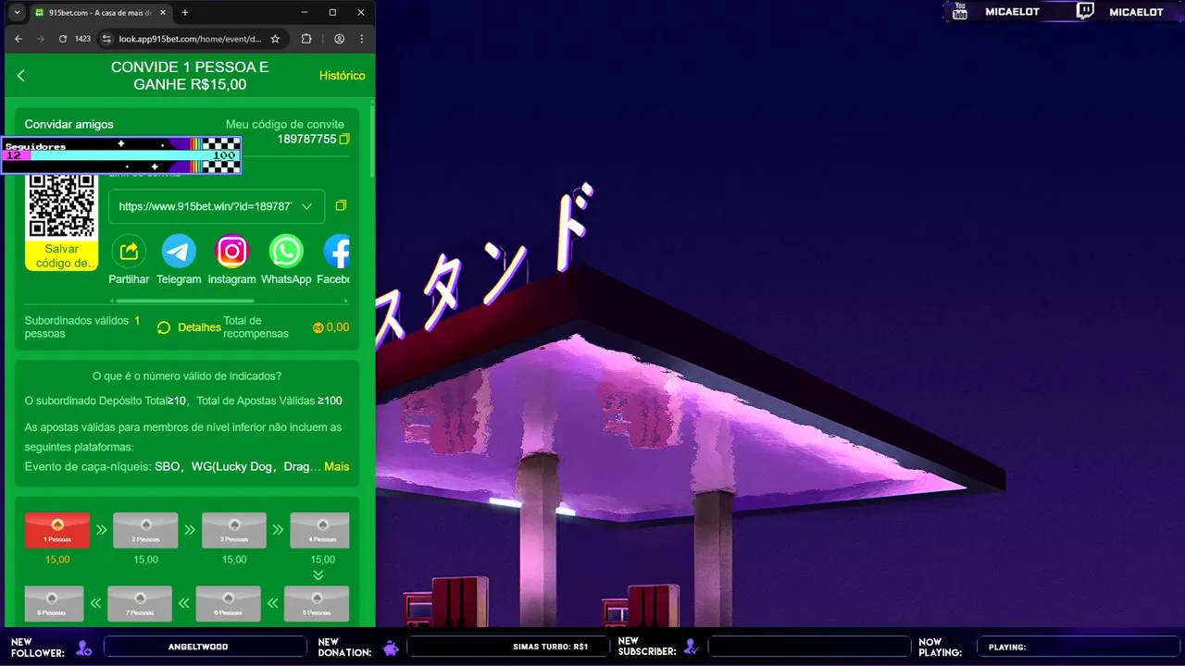Refresh subordinates using the Detalhes circular icon
Viewport: 1185px width, 666px height.
[x=164, y=327]
